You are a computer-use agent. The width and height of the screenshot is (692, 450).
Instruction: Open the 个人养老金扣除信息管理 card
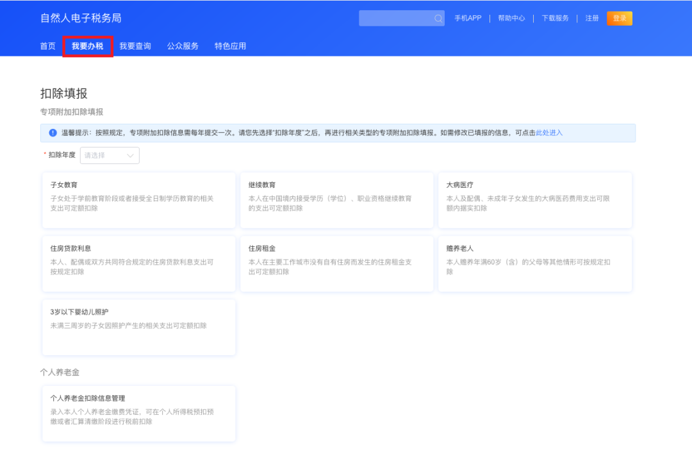(x=138, y=413)
